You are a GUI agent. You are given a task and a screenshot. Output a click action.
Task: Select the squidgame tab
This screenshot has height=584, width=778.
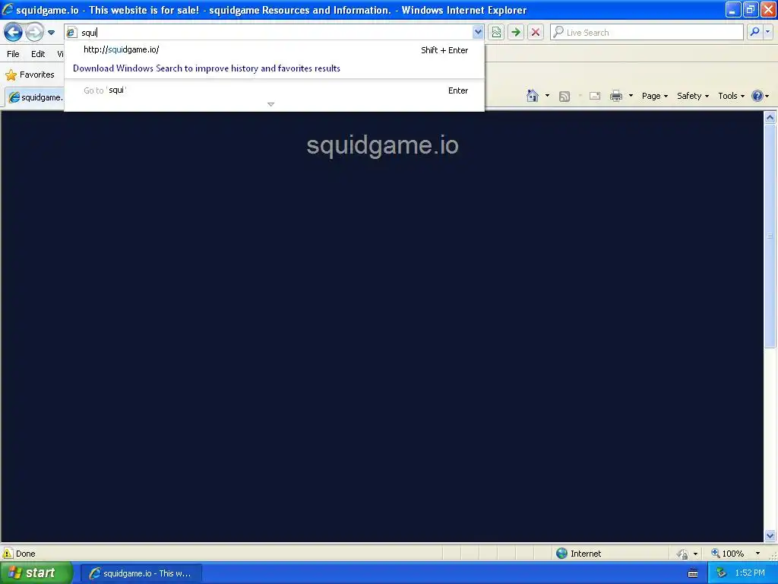tap(35, 97)
